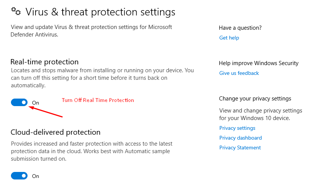Click the Locates and stops malware description

pos(102,78)
